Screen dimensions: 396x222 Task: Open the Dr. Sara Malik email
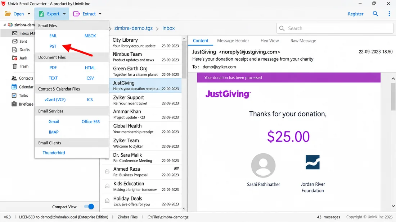[145, 157]
